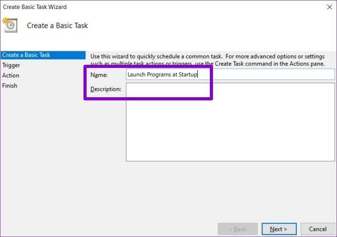Click the large Create a Basic Task heading
Screen dimensions: 337x237
click(57, 26)
